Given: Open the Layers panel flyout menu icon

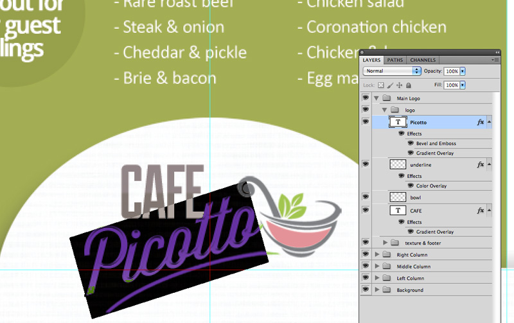Looking at the screenshot, I should (x=495, y=60).
